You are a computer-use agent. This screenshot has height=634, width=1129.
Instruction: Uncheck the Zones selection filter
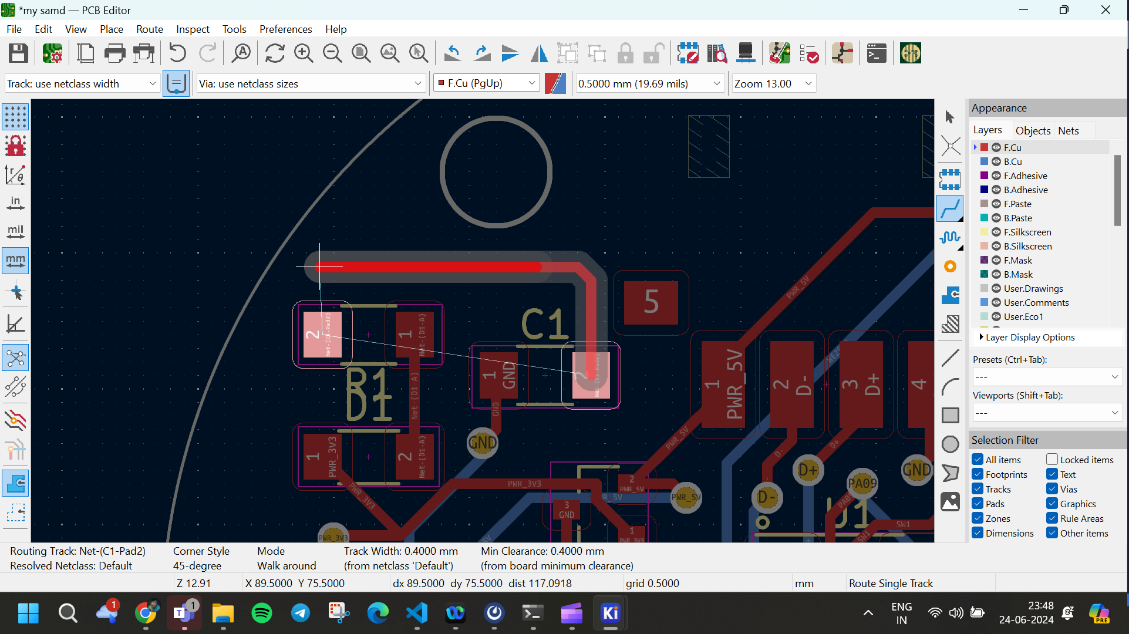click(978, 518)
